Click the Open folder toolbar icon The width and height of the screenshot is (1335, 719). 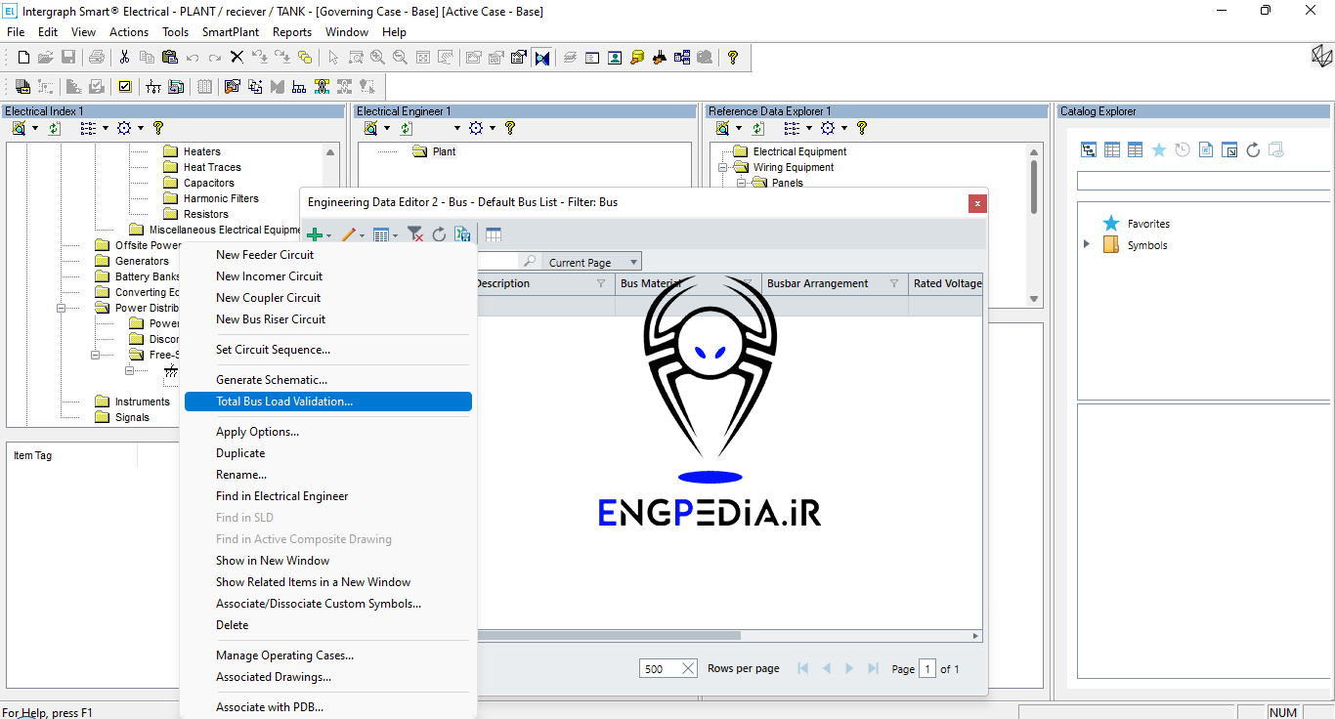pyautogui.click(x=46, y=58)
